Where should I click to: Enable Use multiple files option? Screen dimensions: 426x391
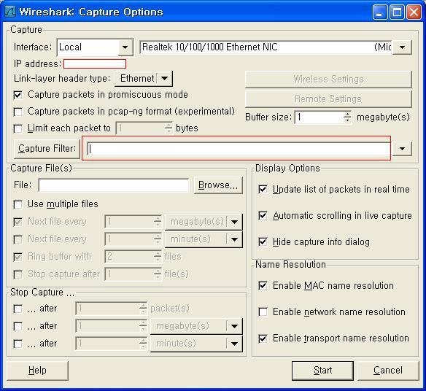pos(18,204)
